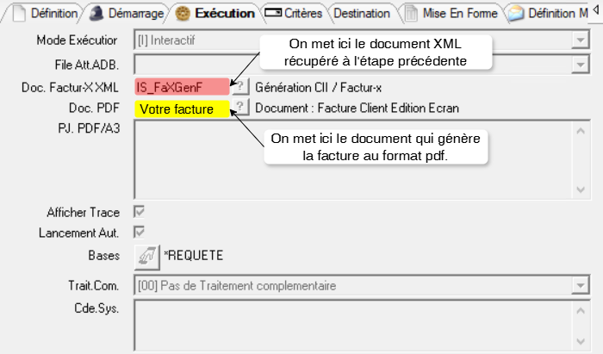This screenshot has width=603, height=354.
Task: Toggle the Afficher Trace checkbox
Action: coord(138,211)
